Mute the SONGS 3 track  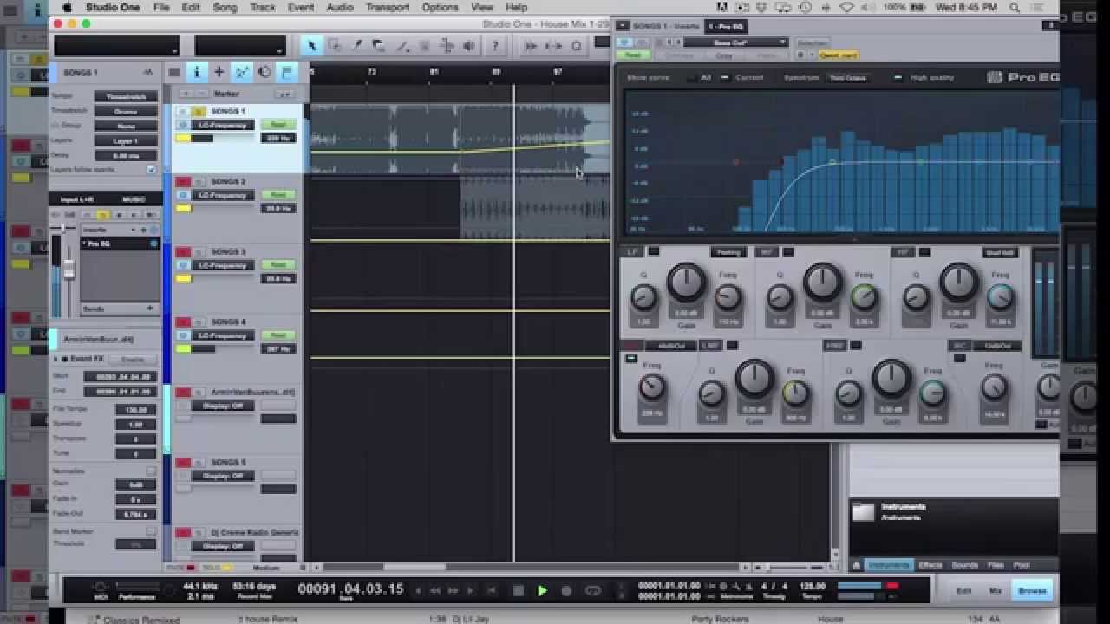(183, 252)
